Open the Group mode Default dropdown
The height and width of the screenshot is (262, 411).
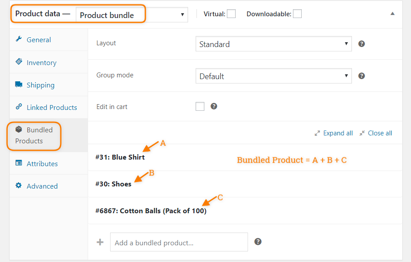pos(274,76)
